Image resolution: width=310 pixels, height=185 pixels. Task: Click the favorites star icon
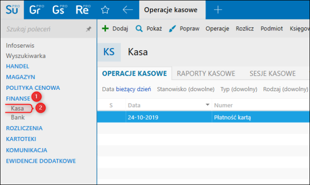[x=105, y=10]
